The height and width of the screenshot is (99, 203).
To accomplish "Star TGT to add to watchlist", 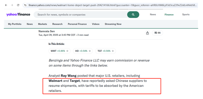I will pos(113,51).
